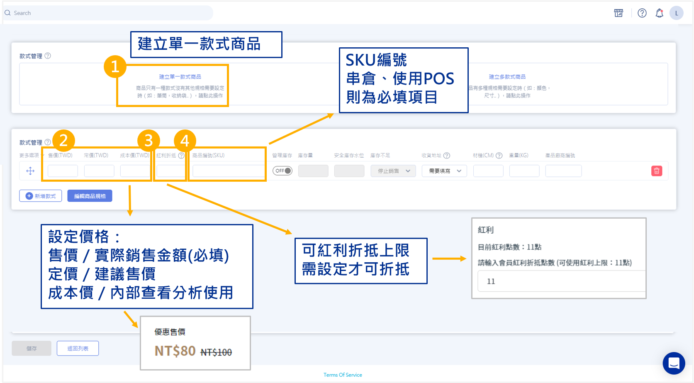Click help icon next to 收貨地址
The height and width of the screenshot is (383, 694).
tap(447, 156)
